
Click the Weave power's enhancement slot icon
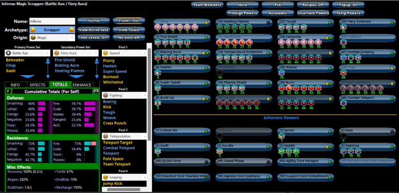click(x=282, y=73)
